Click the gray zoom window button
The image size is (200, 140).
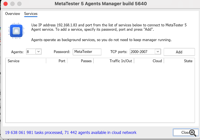[19, 4]
